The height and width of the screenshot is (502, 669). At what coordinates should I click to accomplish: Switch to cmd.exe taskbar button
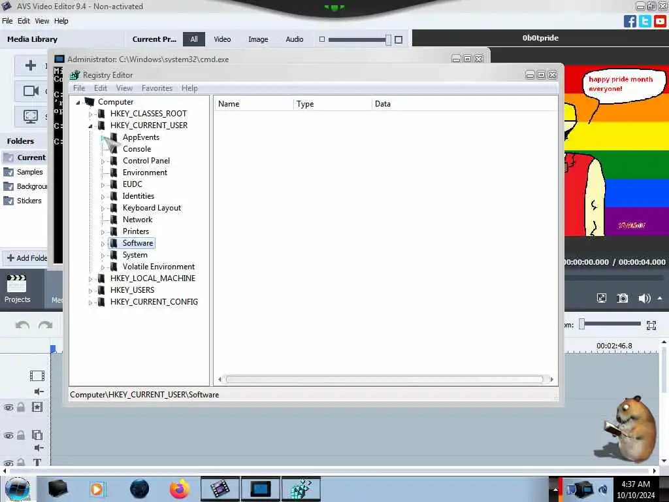click(x=260, y=489)
